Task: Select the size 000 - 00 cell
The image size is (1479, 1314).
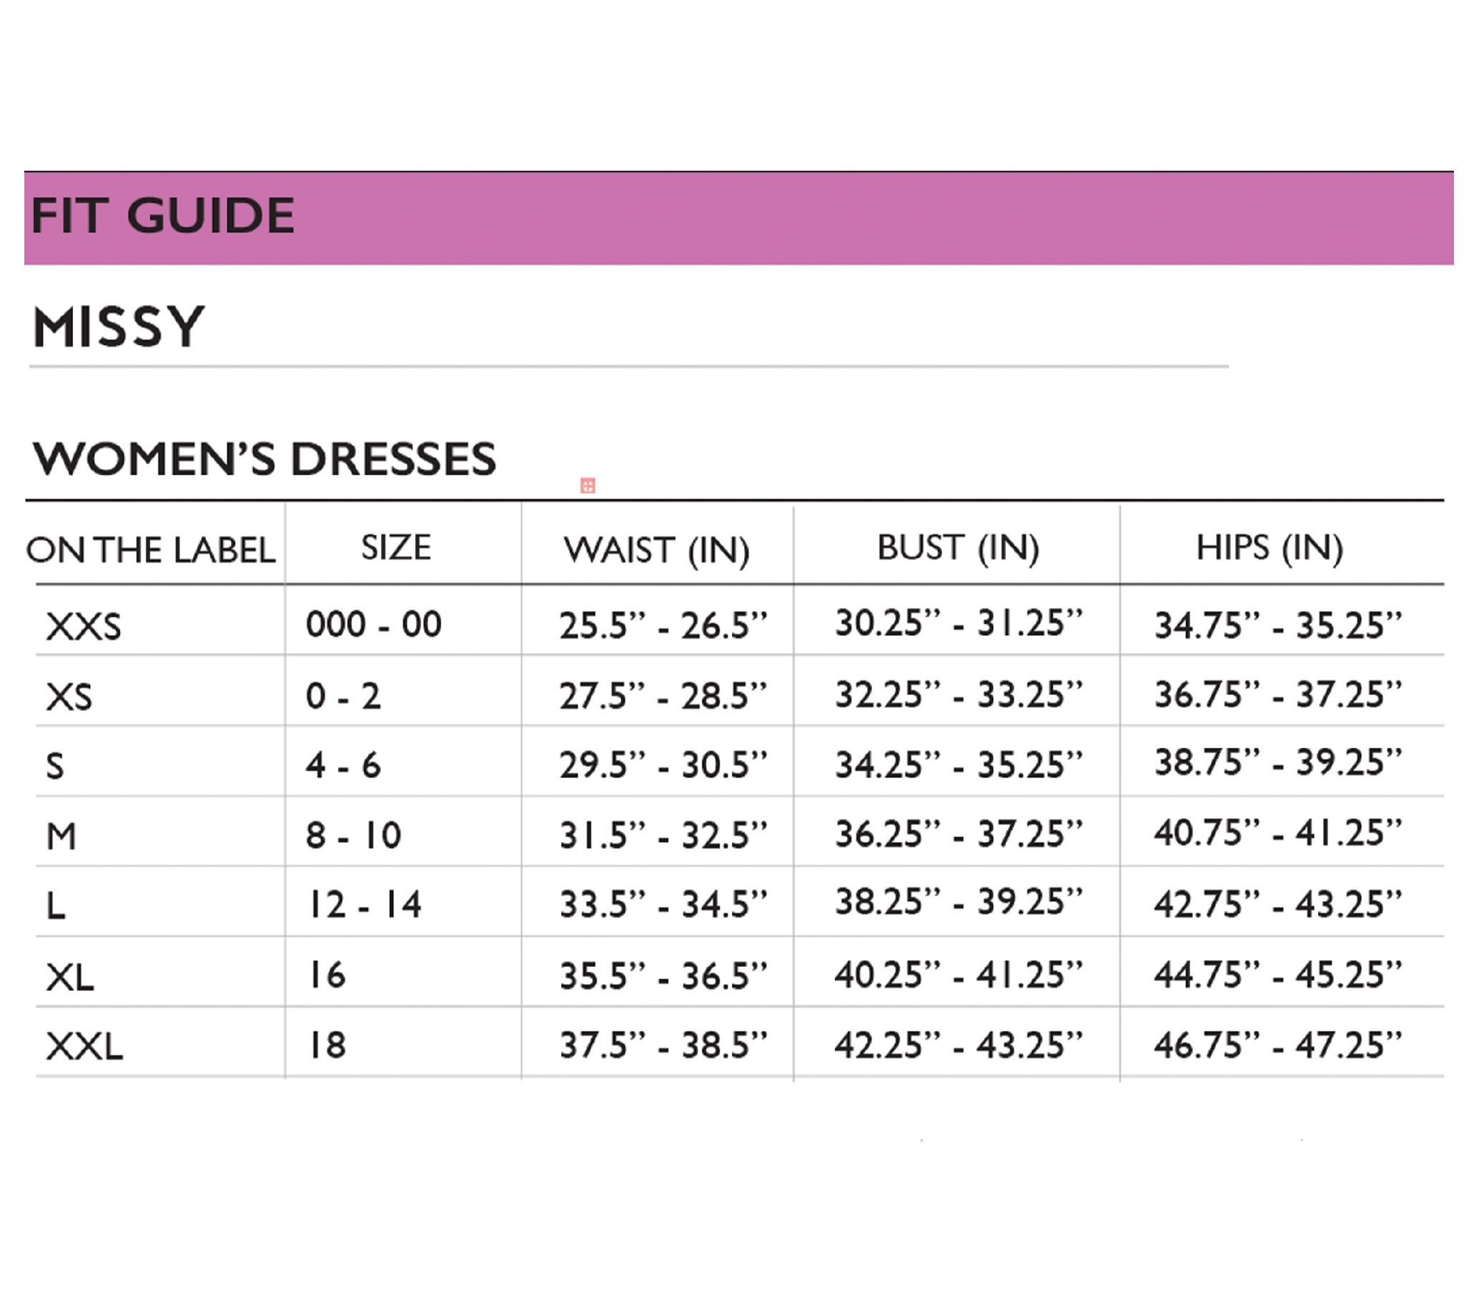Action: click(373, 624)
